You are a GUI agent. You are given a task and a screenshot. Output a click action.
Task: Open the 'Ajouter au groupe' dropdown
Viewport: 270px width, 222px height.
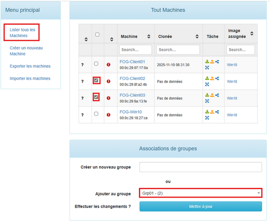point(200,193)
